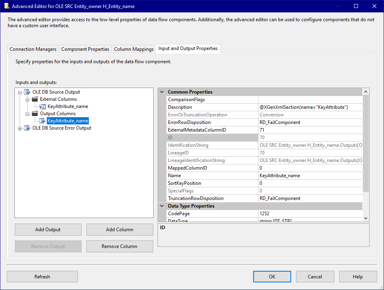
Task: Select the ComparisonFlags property label
Action: tap(212, 100)
